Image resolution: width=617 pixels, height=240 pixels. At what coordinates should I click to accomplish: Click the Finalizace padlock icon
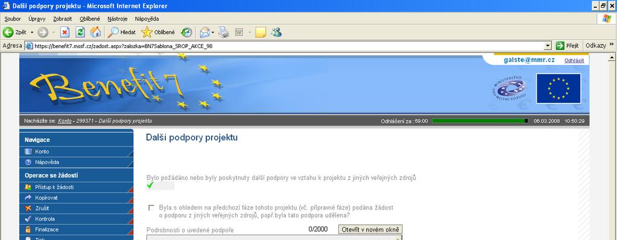click(x=28, y=229)
